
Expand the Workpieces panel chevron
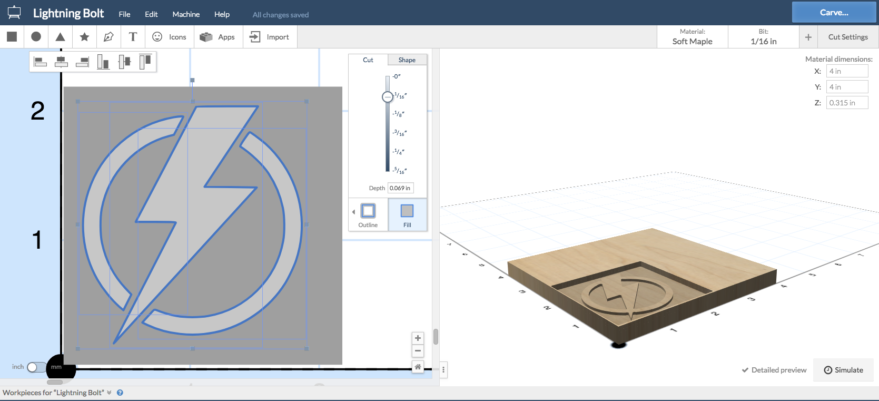click(109, 393)
